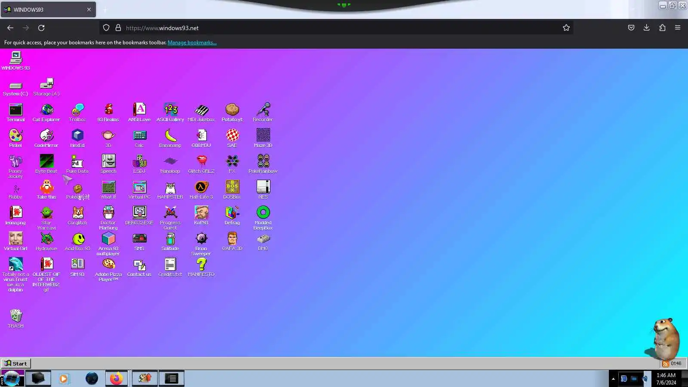Viewport: 688px width, 387px height.
Task: Launch Half-Life 3 icon
Action: click(x=201, y=190)
